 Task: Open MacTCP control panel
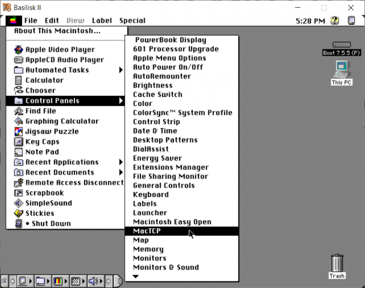[x=182, y=231]
